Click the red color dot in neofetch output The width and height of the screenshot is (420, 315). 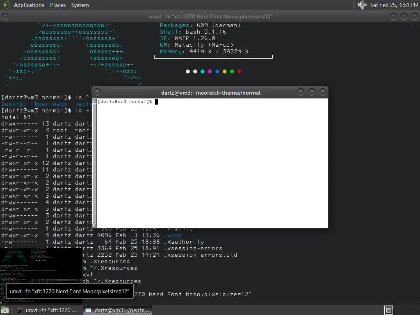240,71
